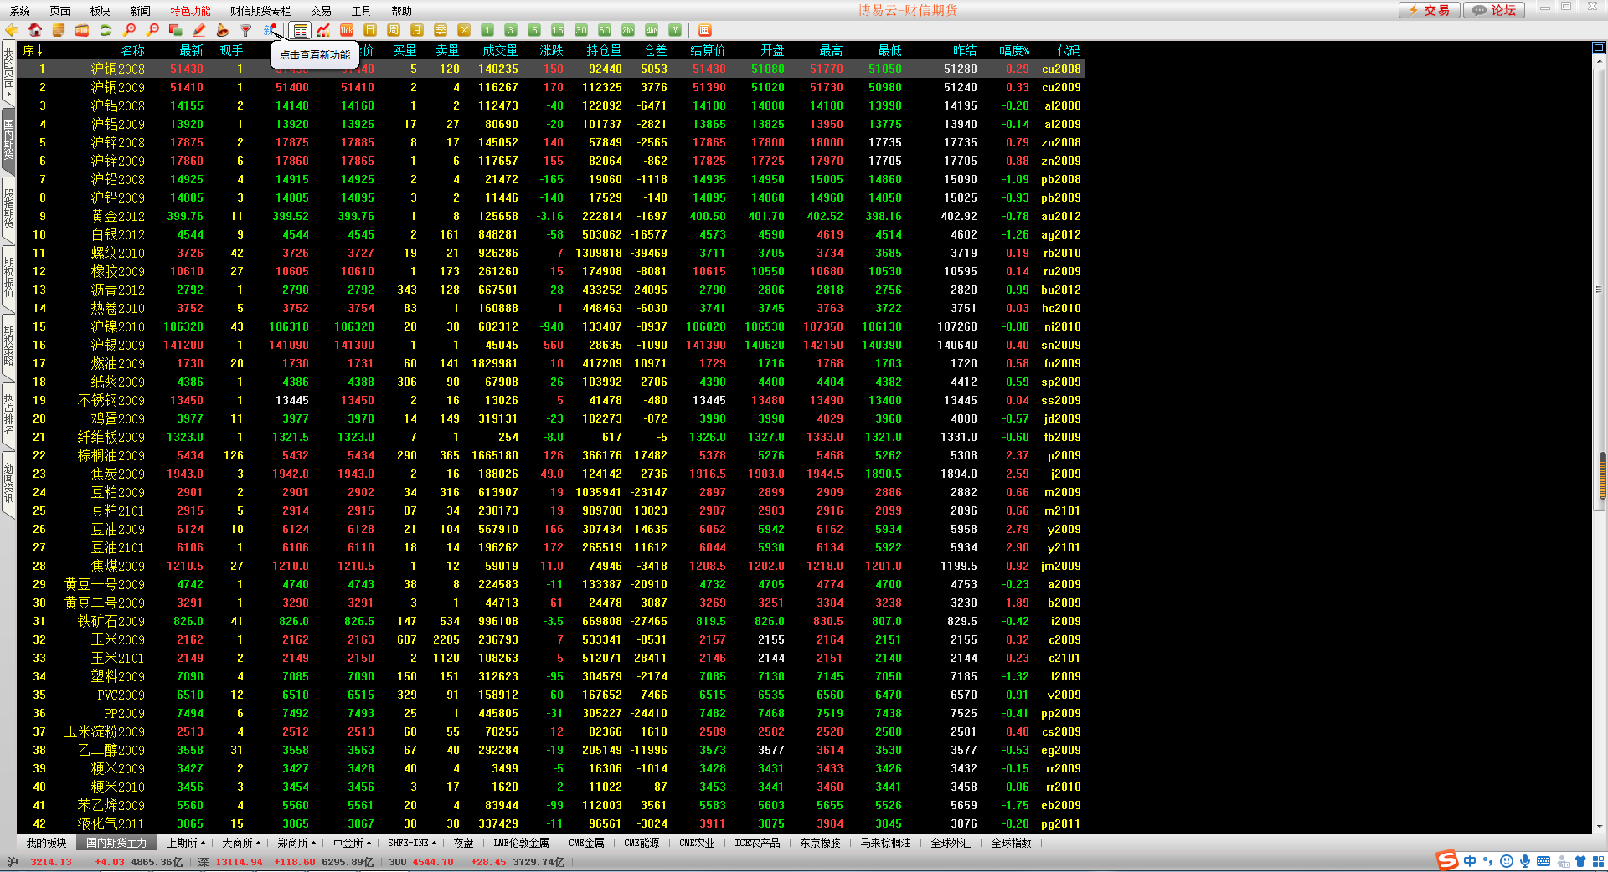Toggle the 15-minute period button

(x=558, y=30)
